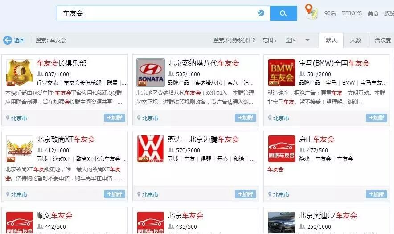Join 北京致尚XT车友会 with +加群
The width and height of the screenshot is (394, 234).
tap(115, 194)
